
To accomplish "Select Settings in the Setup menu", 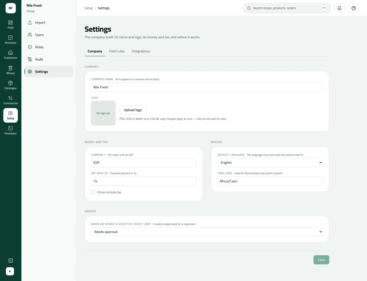I will coord(49,72).
